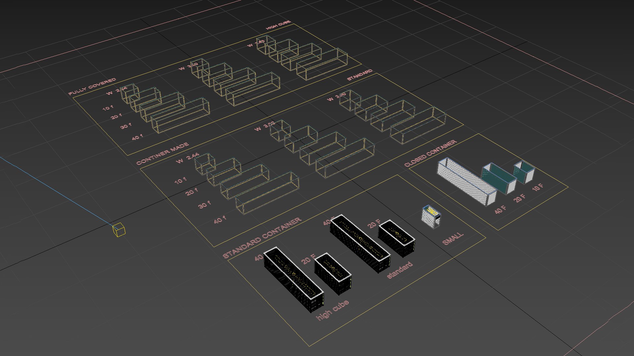This screenshot has height=356, width=634.
Task: Click the '10 f' label in Fully Covered group
Action: pyautogui.click(x=108, y=107)
